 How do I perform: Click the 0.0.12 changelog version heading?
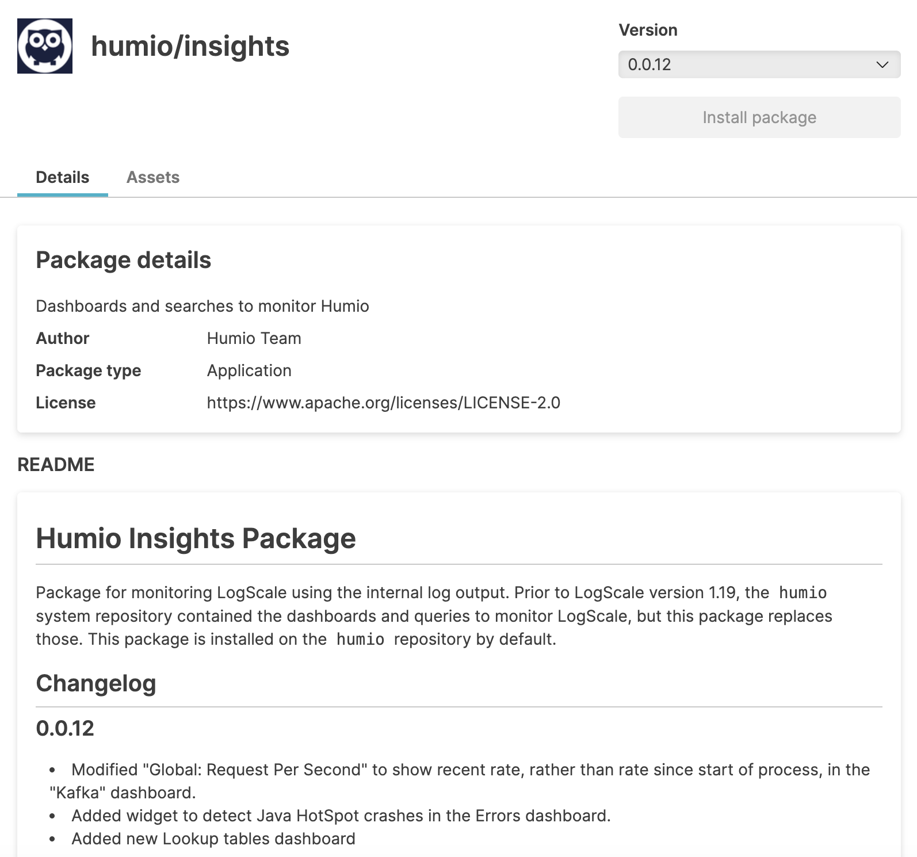[x=65, y=728]
